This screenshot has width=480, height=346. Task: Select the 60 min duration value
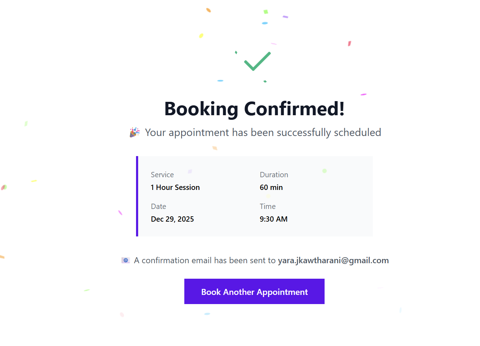(271, 187)
